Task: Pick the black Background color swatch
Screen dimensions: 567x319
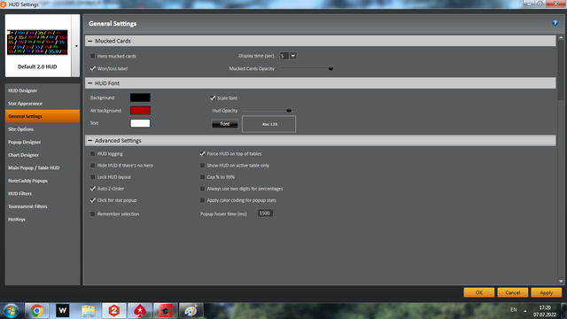Action: coord(140,97)
